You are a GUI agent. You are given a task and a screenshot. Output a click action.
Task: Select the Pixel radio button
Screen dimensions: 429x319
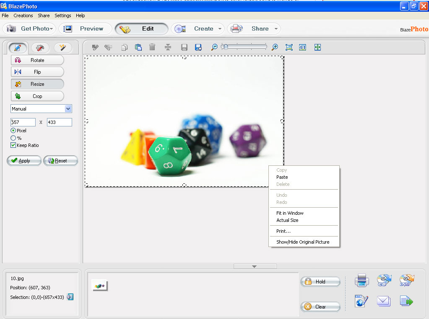13,131
